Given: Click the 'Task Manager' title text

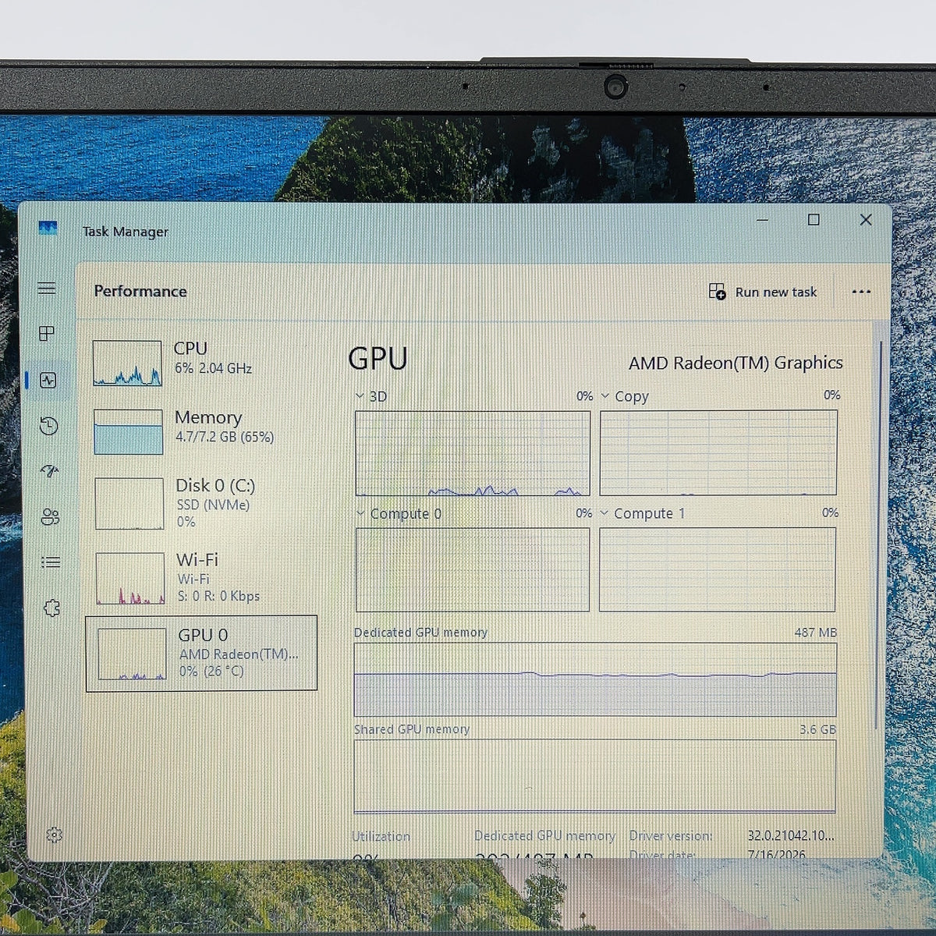Looking at the screenshot, I should click(126, 232).
